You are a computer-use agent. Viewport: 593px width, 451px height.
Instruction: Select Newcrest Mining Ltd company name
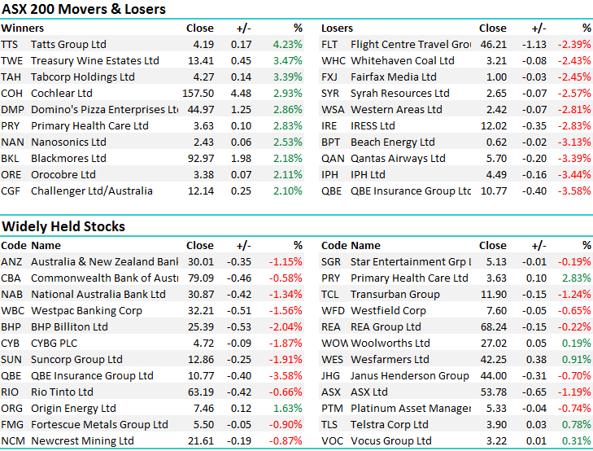point(82,441)
